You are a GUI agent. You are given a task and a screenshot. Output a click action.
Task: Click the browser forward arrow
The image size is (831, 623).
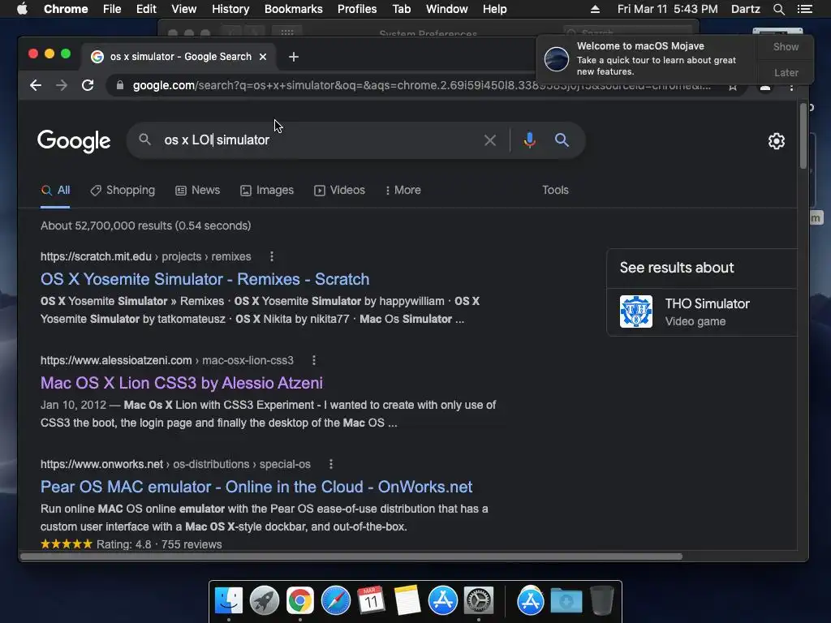(62, 85)
